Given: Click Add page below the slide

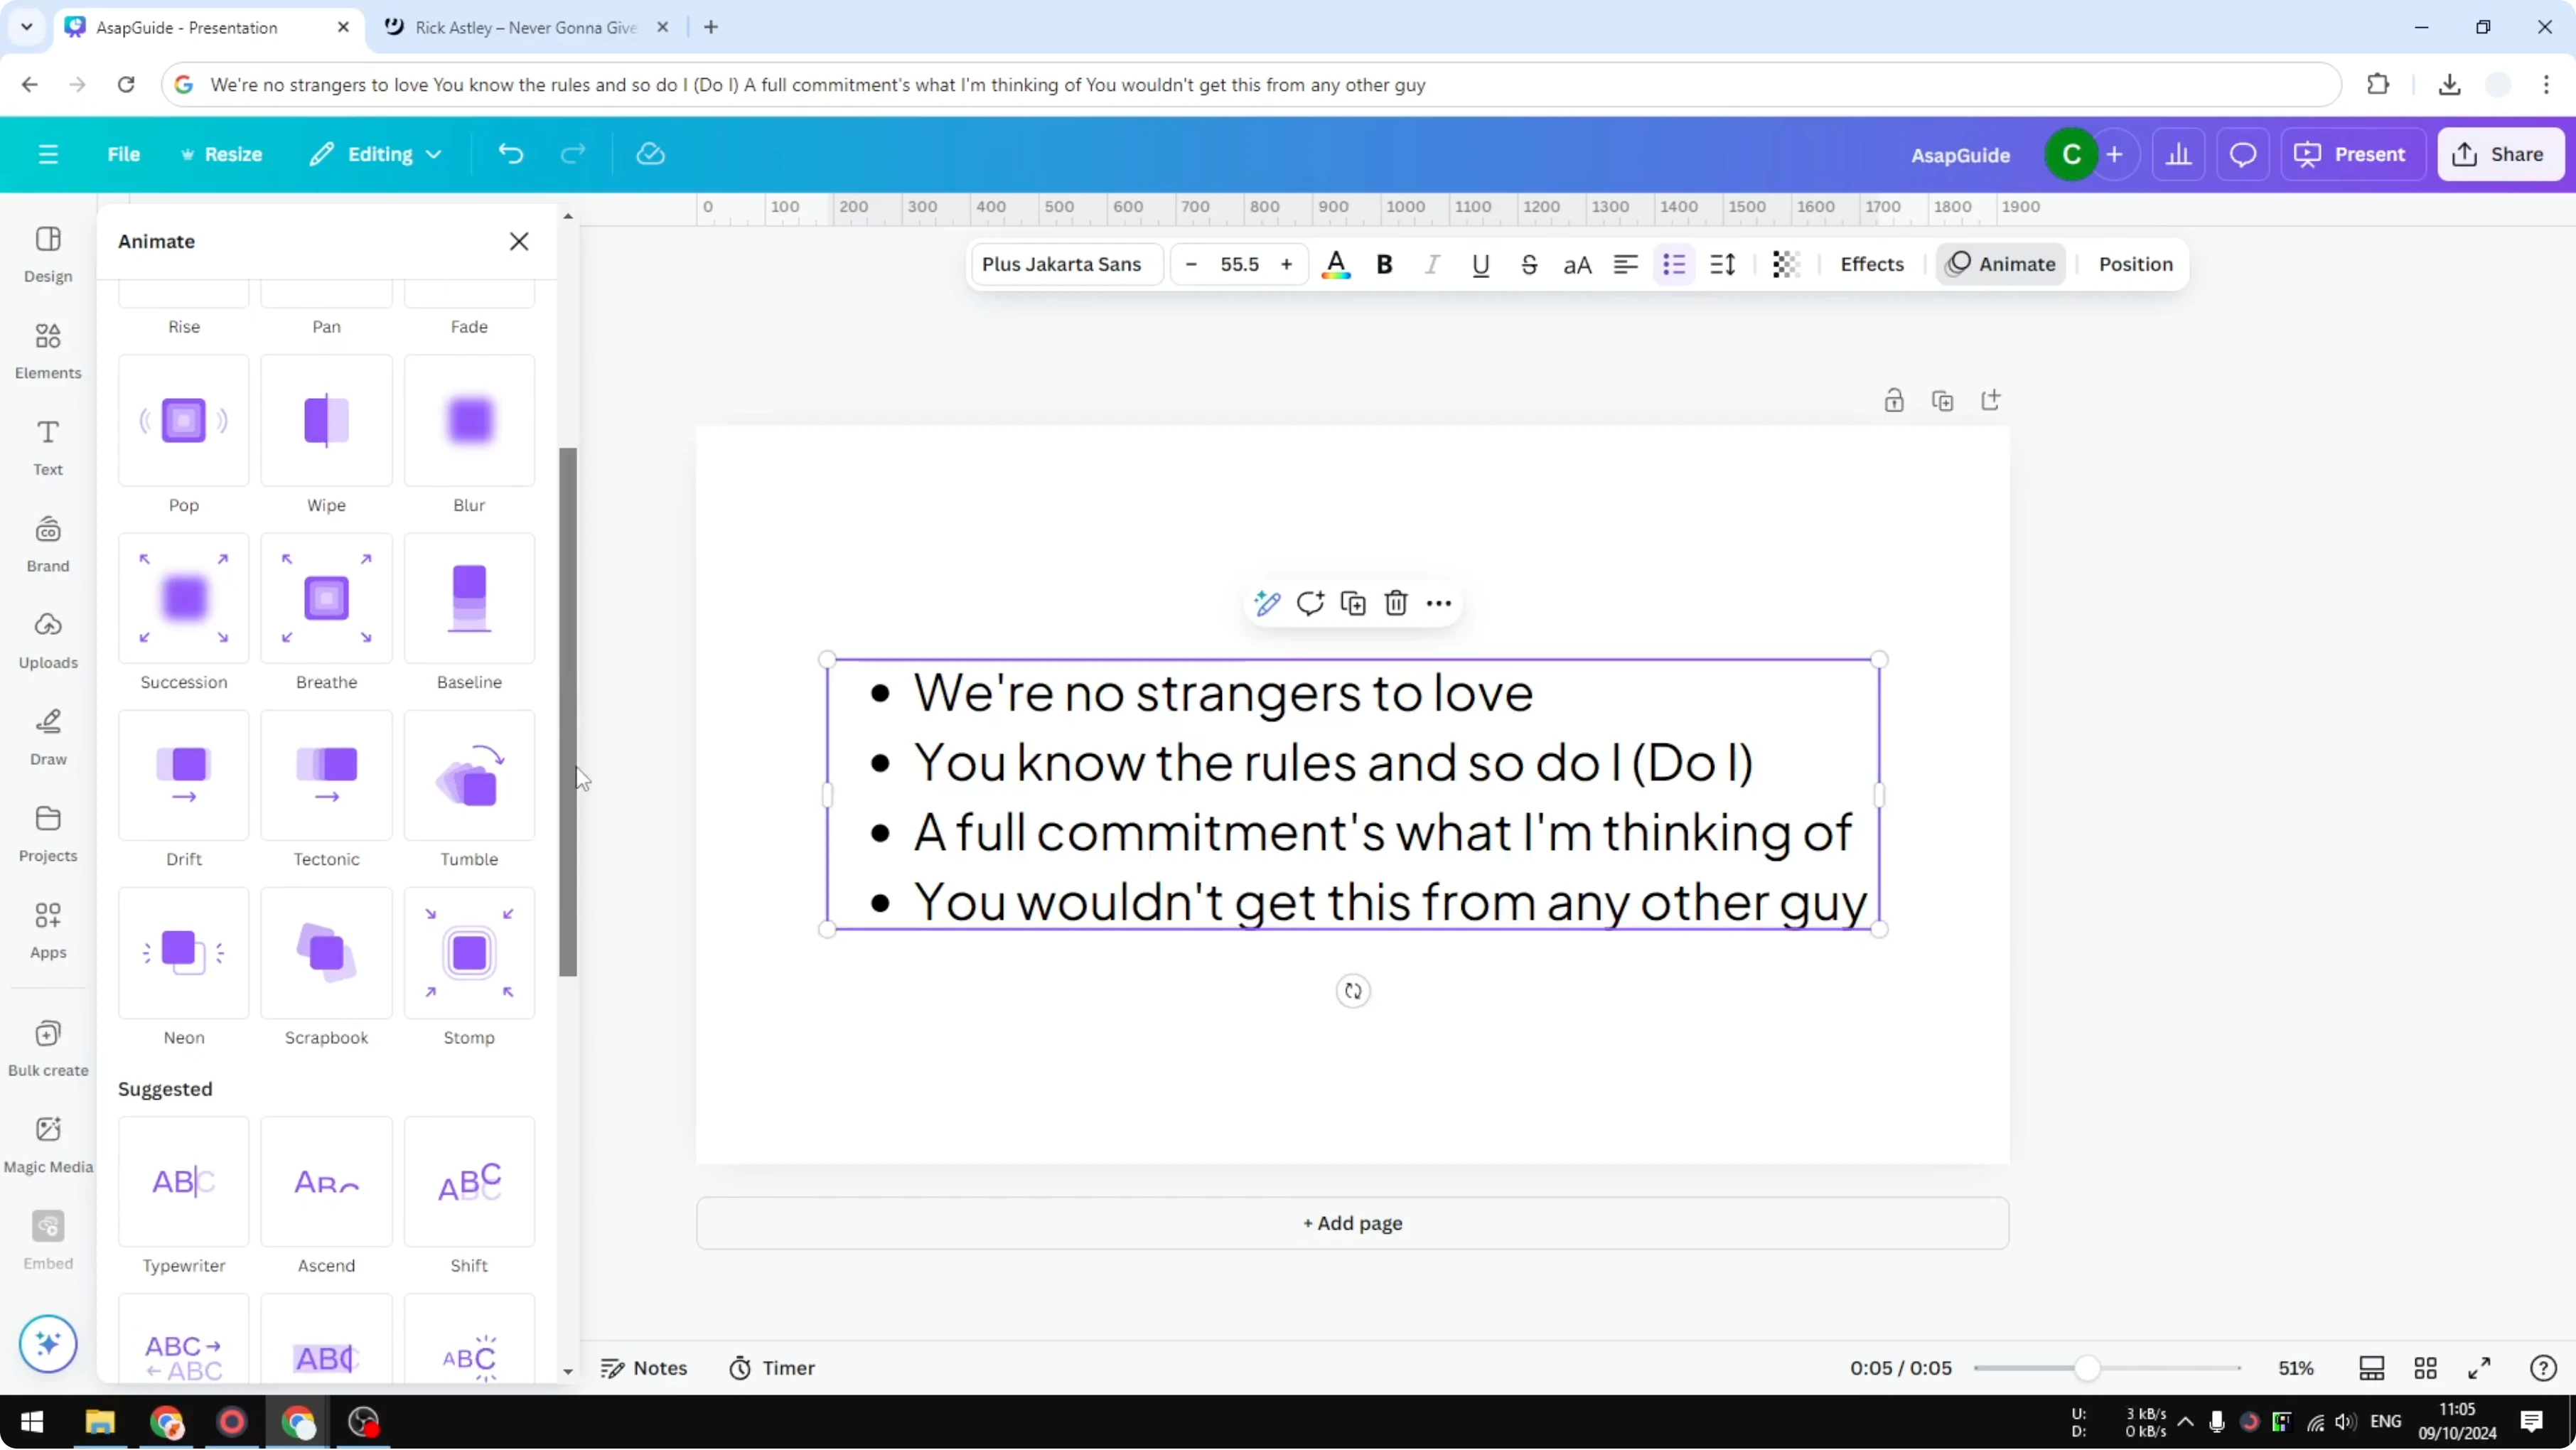Looking at the screenshot, I should pyautogui.click(x=1352, y=1224).
